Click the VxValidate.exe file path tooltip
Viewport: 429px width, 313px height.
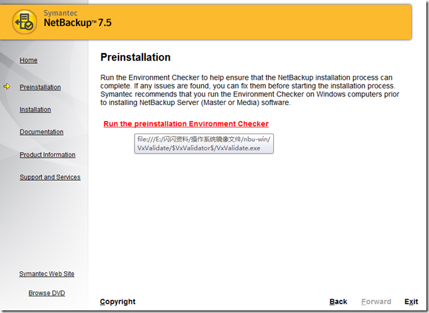(204, 144)
